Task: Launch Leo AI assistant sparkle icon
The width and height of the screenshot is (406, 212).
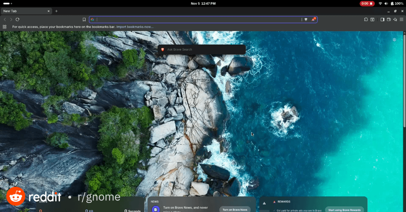Action: coord(395,20)
